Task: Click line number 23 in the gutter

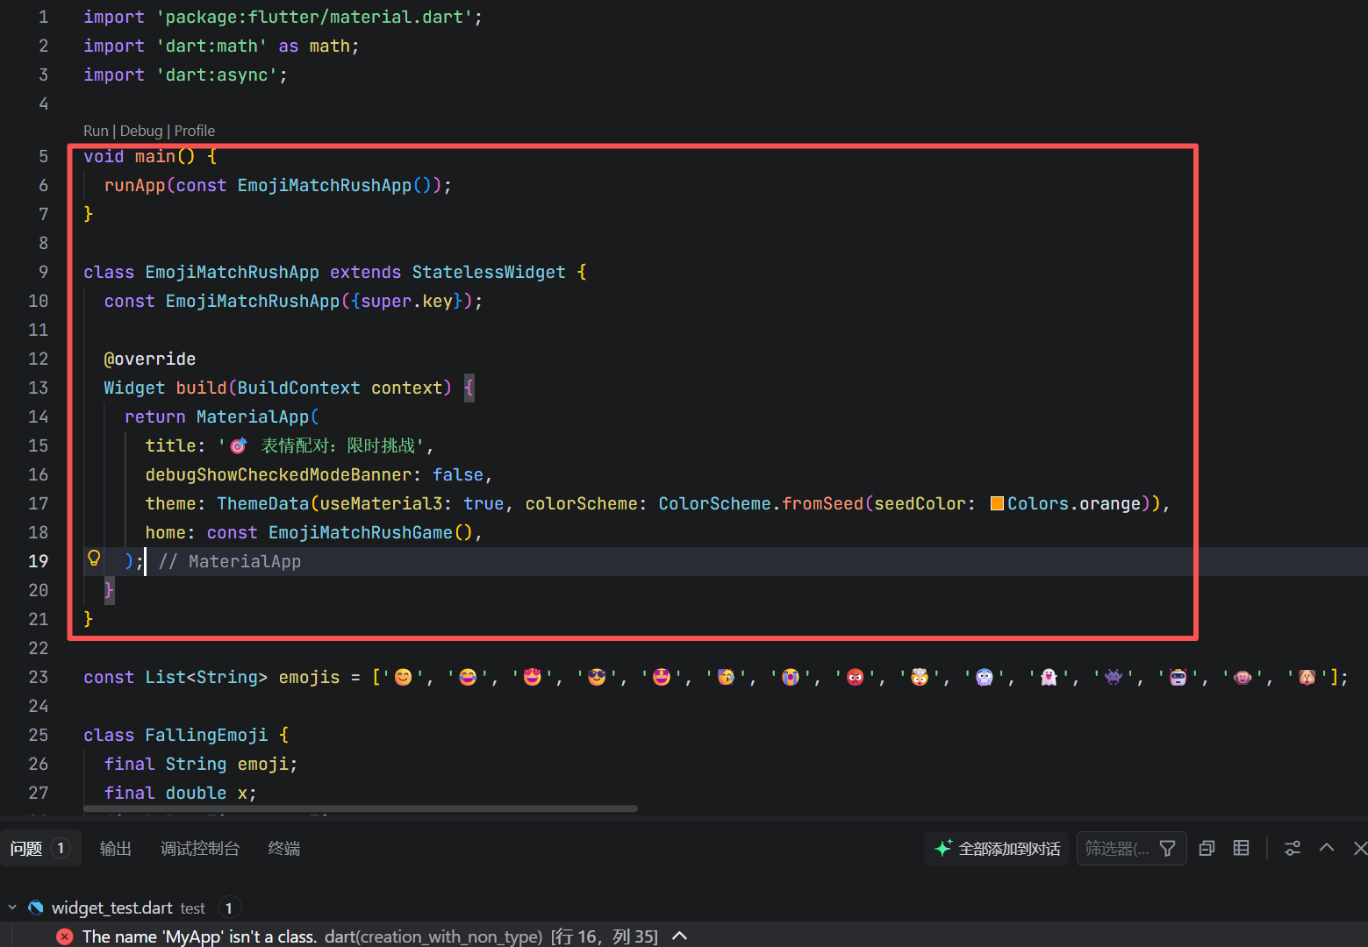Action: 39,677
